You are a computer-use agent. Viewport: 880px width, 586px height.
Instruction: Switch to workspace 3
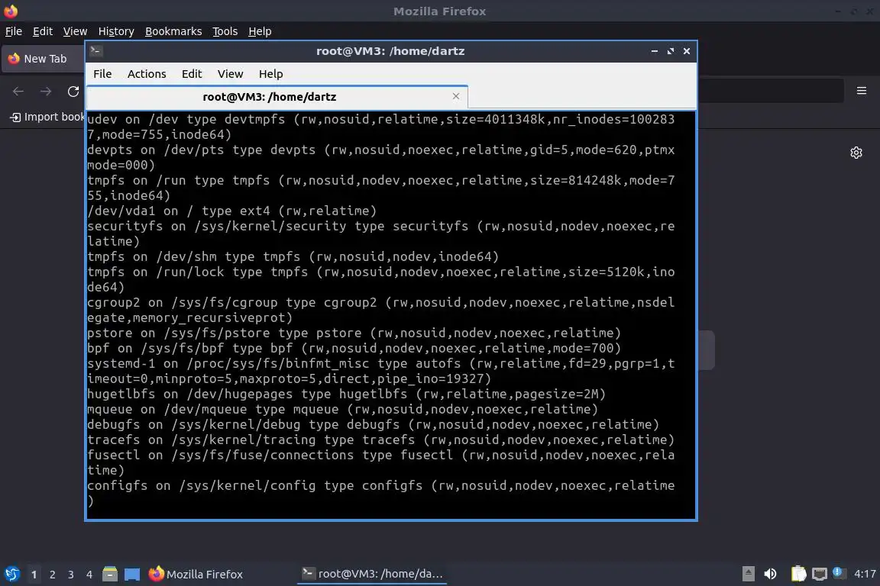pos(71,575)
